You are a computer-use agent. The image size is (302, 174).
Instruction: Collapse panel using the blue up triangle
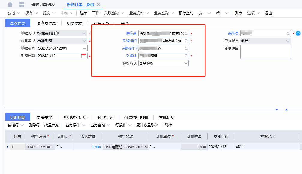(286, 110)
